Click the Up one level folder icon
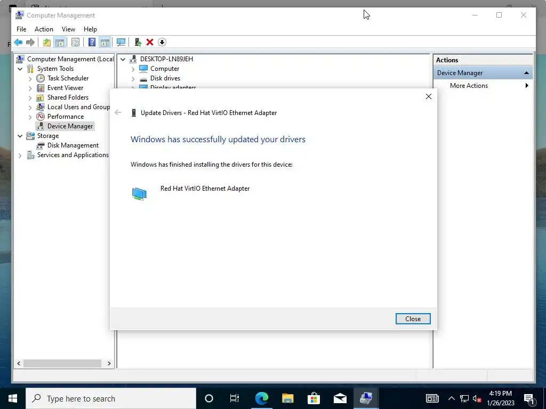 47,43
